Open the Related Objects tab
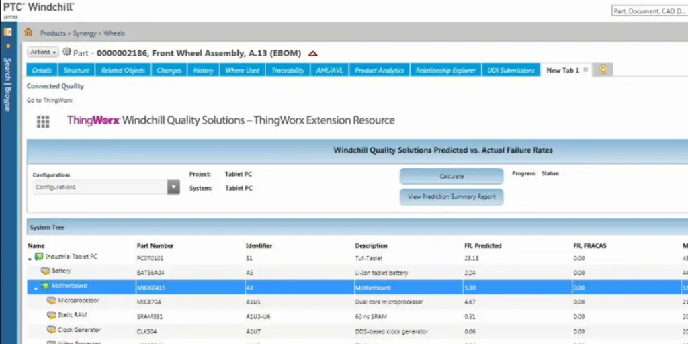688x344 pixels. pos(124,70)
